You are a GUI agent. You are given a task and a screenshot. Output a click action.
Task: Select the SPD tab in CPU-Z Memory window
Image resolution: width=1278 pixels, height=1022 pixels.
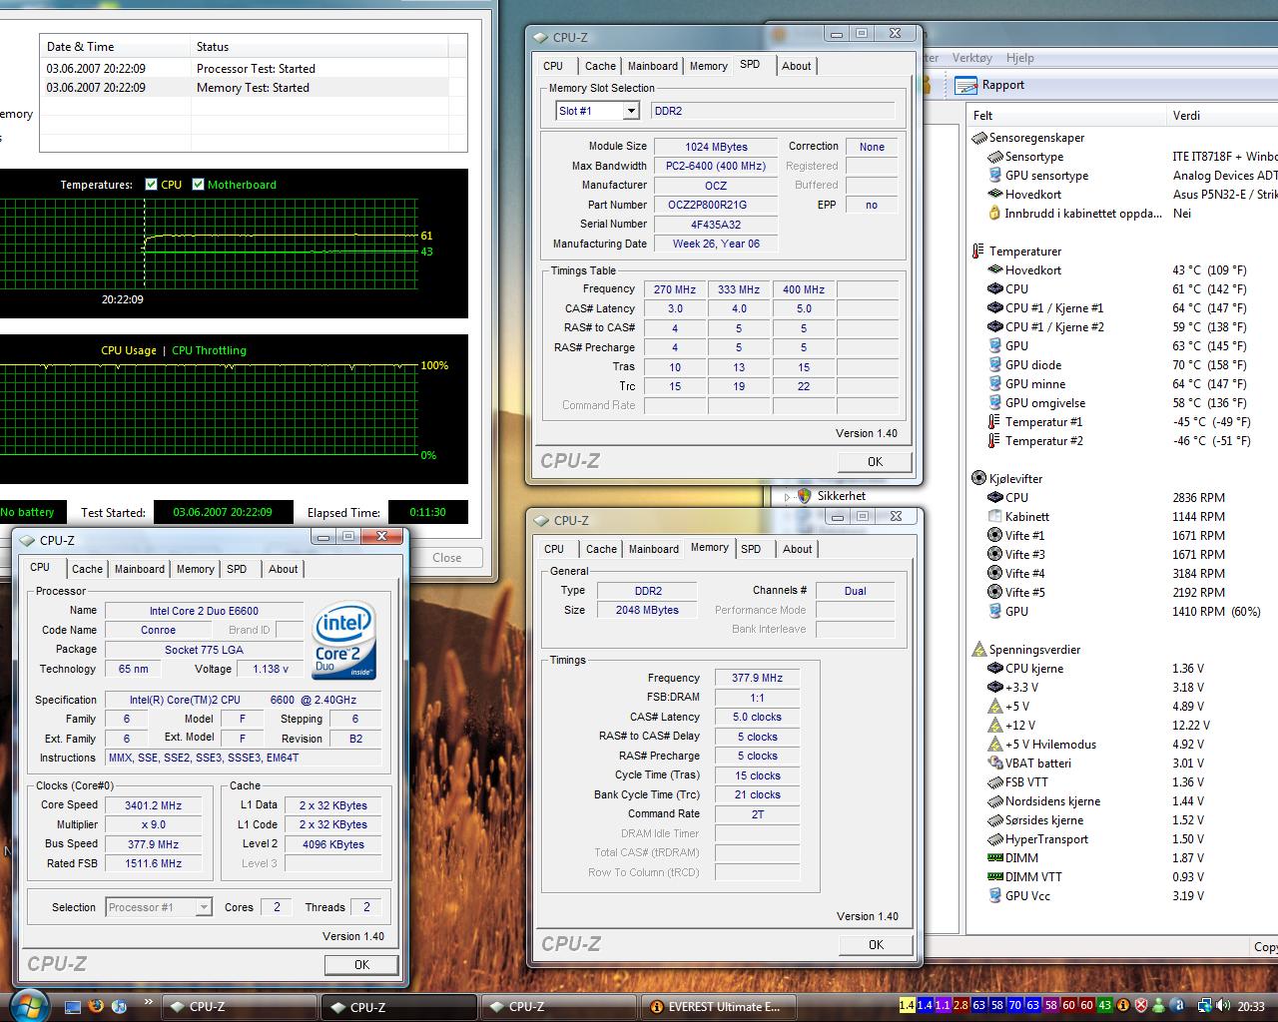coord(751,549)
